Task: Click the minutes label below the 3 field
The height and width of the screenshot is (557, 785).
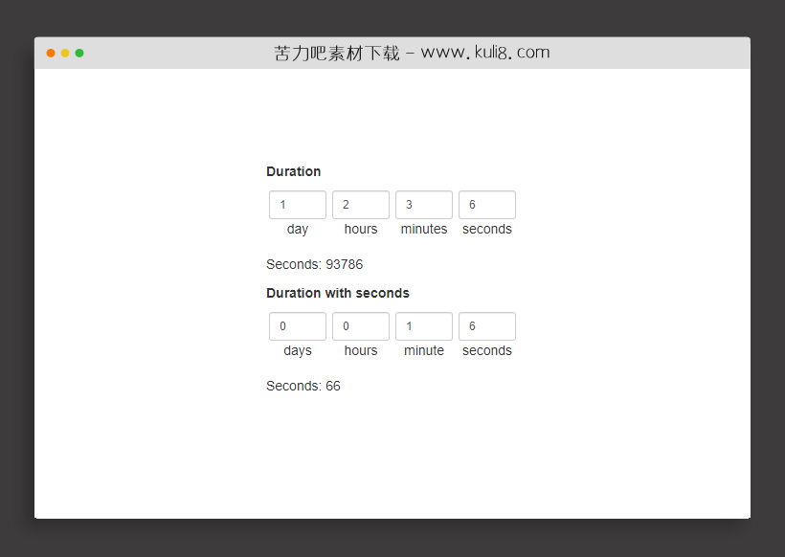Action: [423, 230]
